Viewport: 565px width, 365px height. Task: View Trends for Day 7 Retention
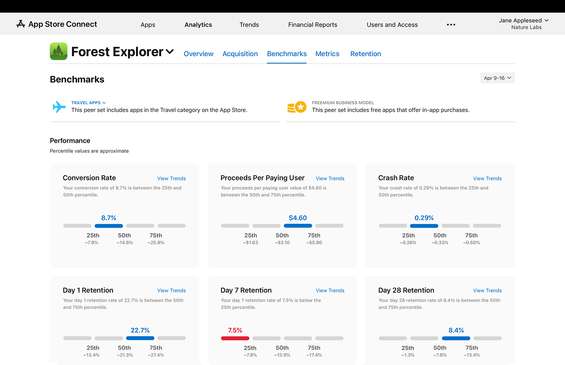(x=330, y=291)
